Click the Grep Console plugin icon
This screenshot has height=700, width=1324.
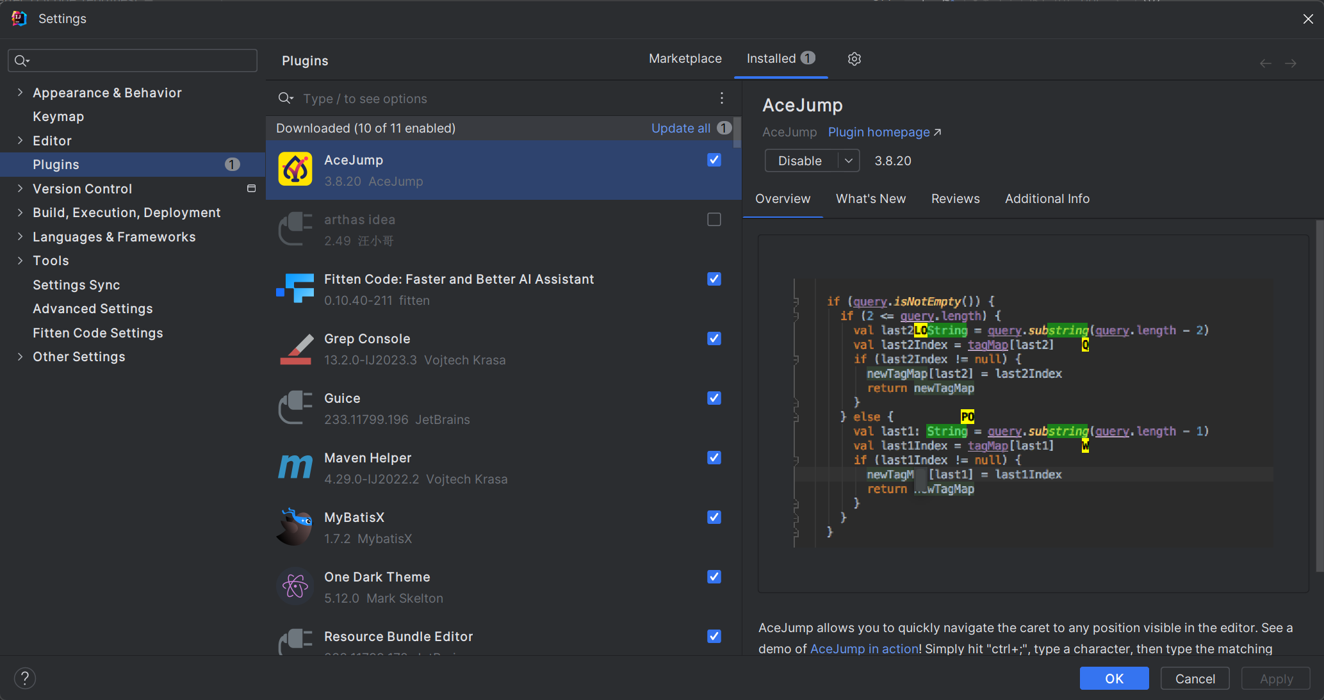(295, 349)
